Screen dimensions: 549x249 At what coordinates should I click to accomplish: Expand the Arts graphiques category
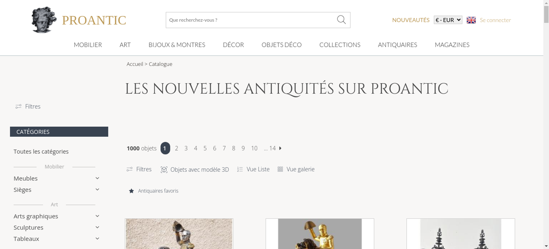tap(97, 216)
